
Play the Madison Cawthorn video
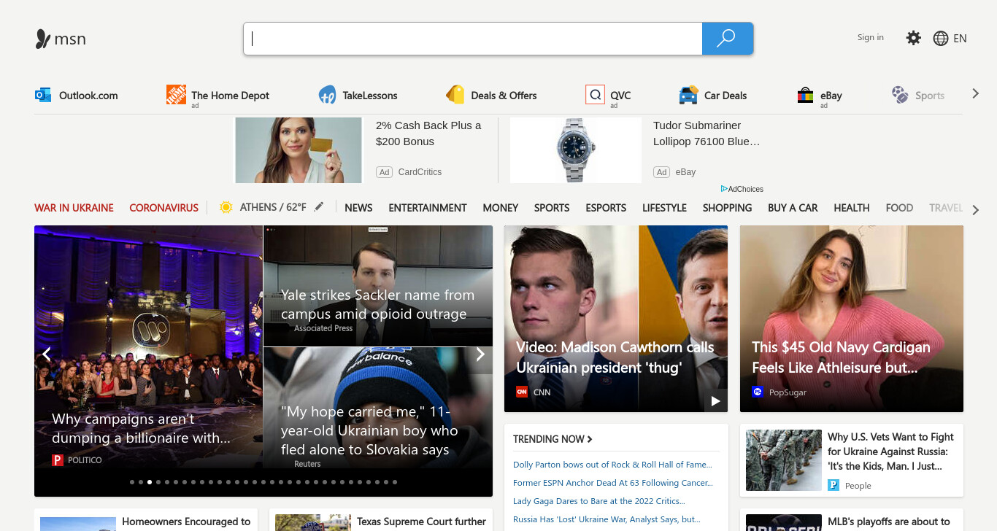(x=715, y=400)
